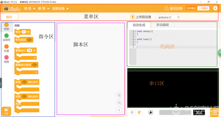Screen dimensions: 221x117
Task: Open the settings gear
Action: [x=215, y=8]
